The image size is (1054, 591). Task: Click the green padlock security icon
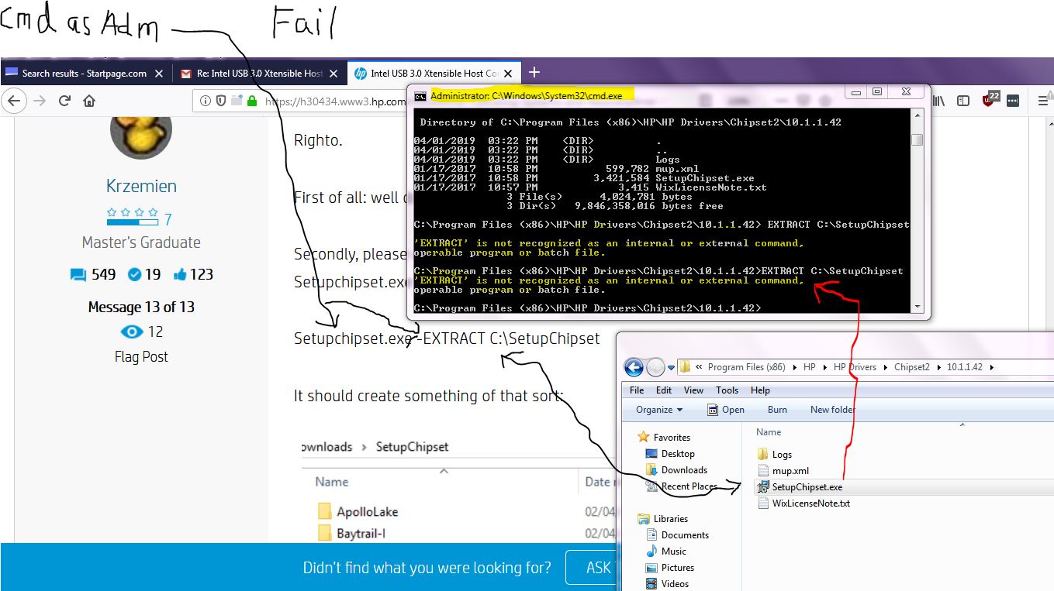[x=251, y=101]
